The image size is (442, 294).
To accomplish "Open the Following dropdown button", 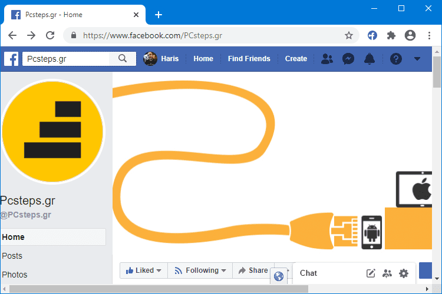I will pyautogui.click(x=200, y=270).
